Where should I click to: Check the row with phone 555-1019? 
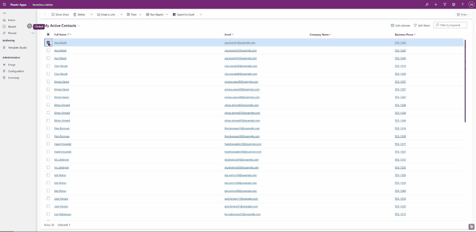coord(48,66)
